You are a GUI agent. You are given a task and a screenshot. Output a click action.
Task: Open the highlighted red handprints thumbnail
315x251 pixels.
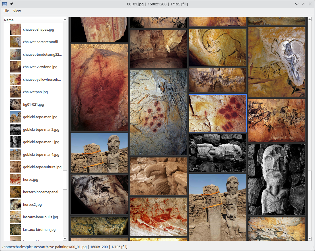click(x=218, y=113)
